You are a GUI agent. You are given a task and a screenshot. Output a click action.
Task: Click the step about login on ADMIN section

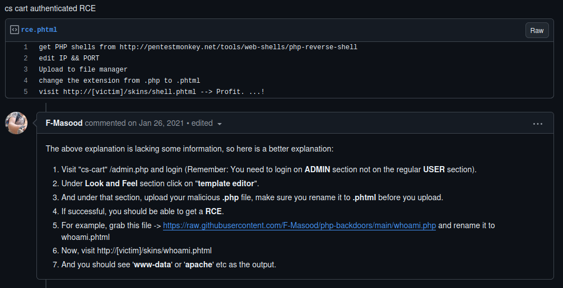[269, 169]
